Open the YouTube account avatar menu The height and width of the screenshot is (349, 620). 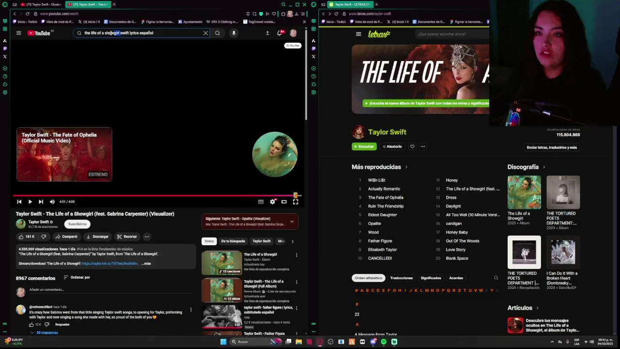pyautogui.click(x=293, y=33)
